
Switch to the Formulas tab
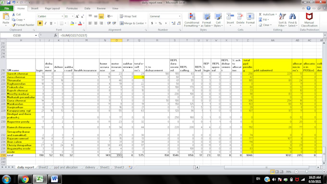click(x=72, y=8)
